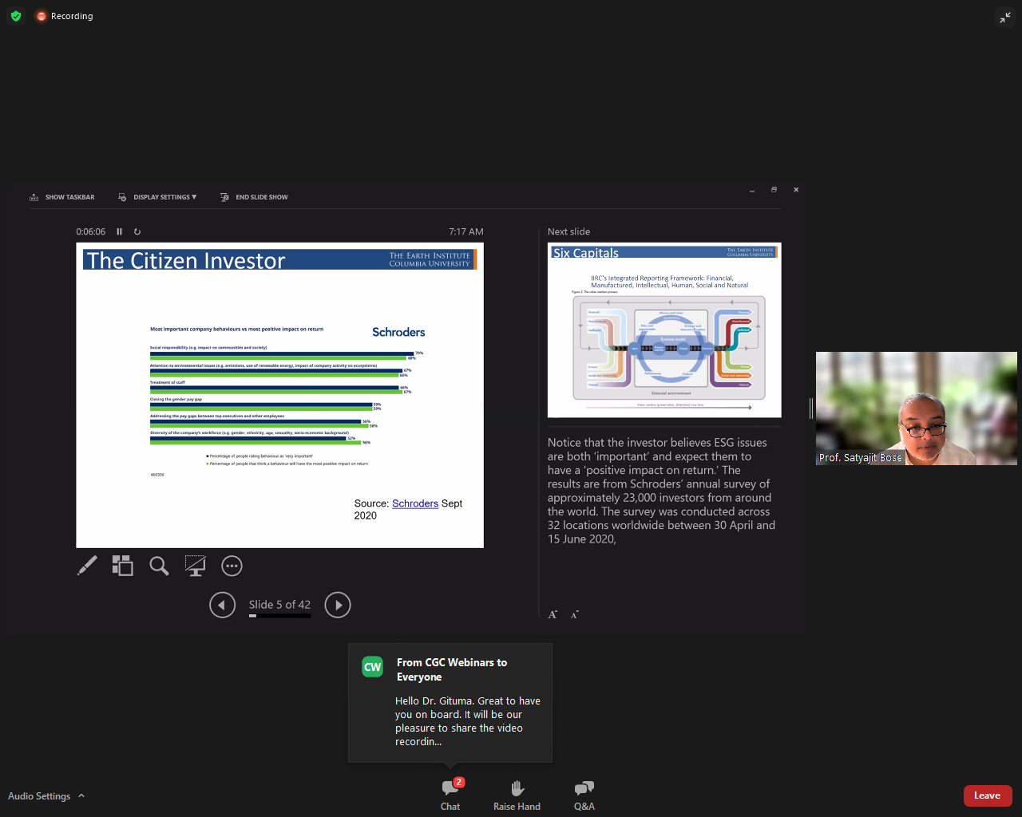Image resolution: width=1022 pixels, height=817 pixels.
Task: Open the Display Settings dropdown
Action: click(x=157, y=197)
